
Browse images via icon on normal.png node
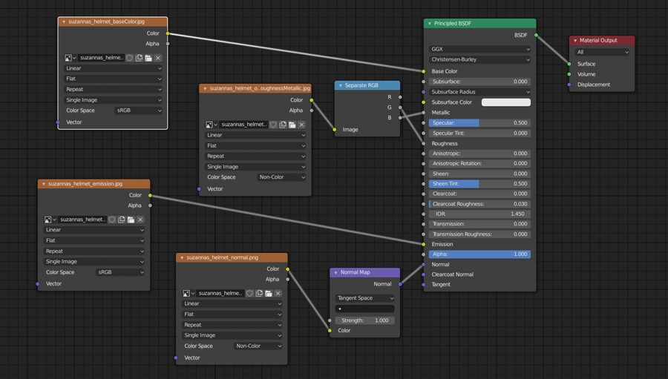pos(188,293)
